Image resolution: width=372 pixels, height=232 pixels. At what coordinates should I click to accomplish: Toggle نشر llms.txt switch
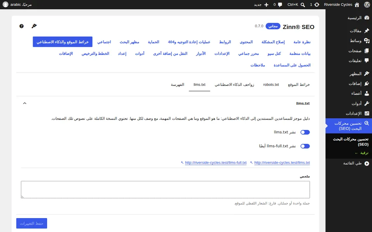coord(305,132)
